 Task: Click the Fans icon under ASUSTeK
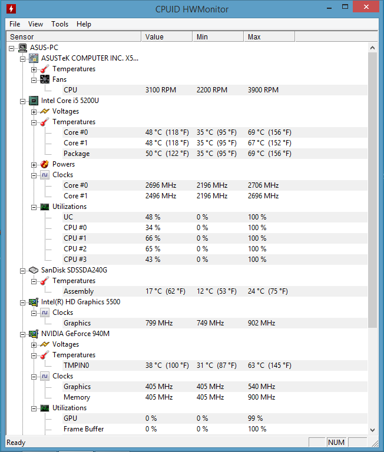[x=45, y=79]
